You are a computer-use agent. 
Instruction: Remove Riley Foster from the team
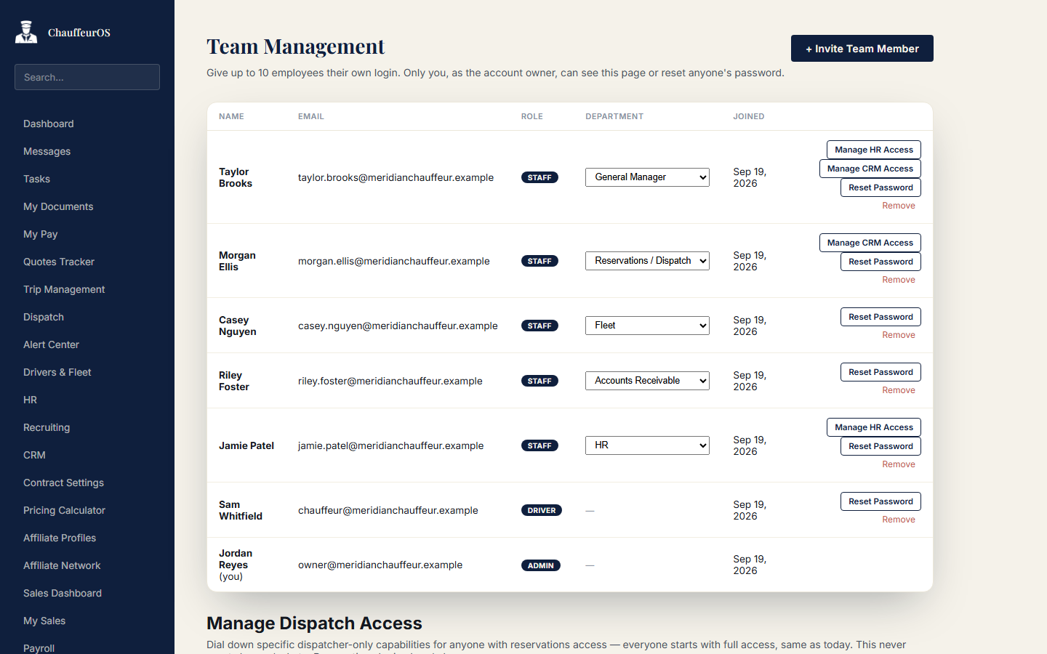pyautogui.click(x=899, y=390)
